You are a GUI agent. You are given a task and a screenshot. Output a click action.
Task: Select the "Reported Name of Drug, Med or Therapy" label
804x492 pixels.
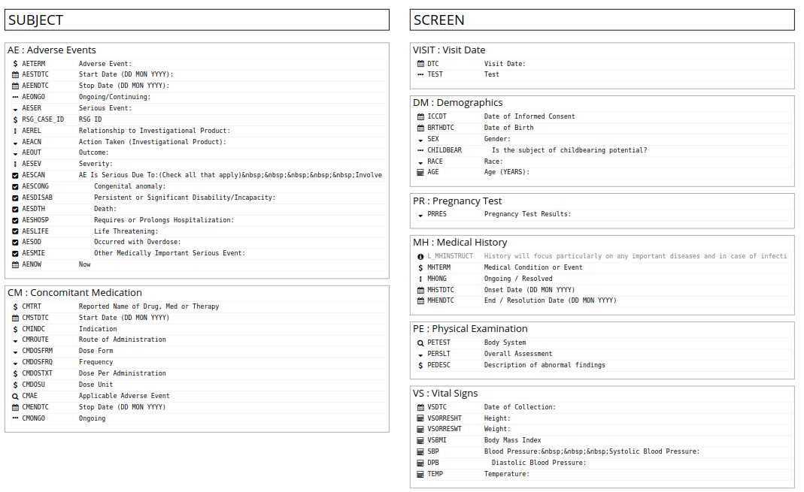(149, 306)
